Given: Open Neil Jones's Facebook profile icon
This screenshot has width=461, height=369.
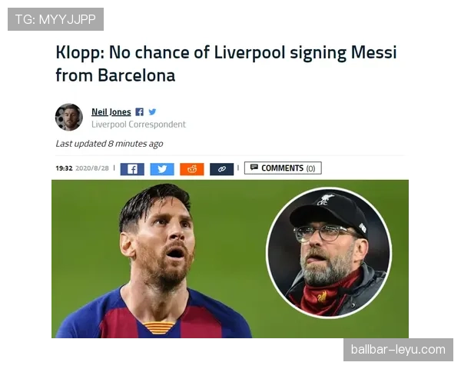Looking at the screenshot, I should tap(139, 112).
